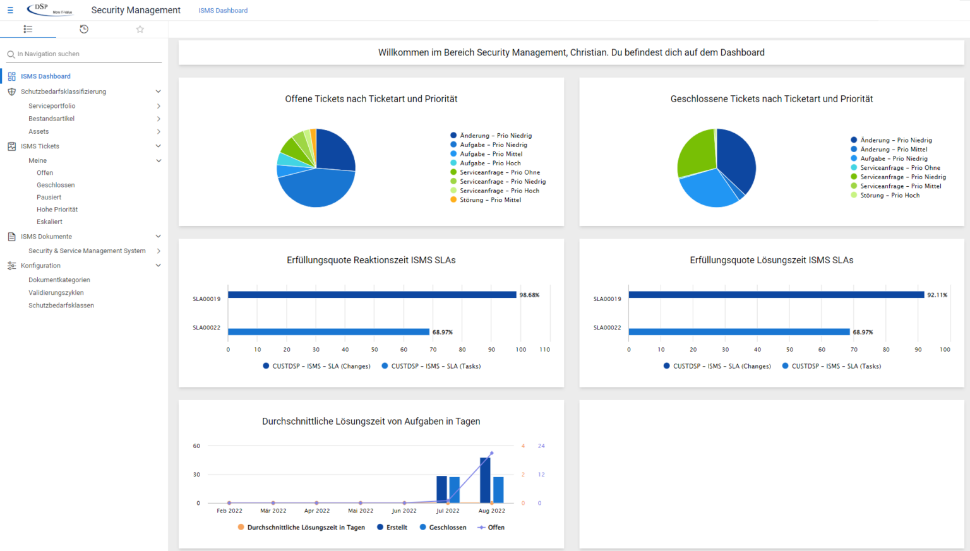
Task: Open the ISMS Dashboard breadcrumb link
Action: [x=223, y=10]
